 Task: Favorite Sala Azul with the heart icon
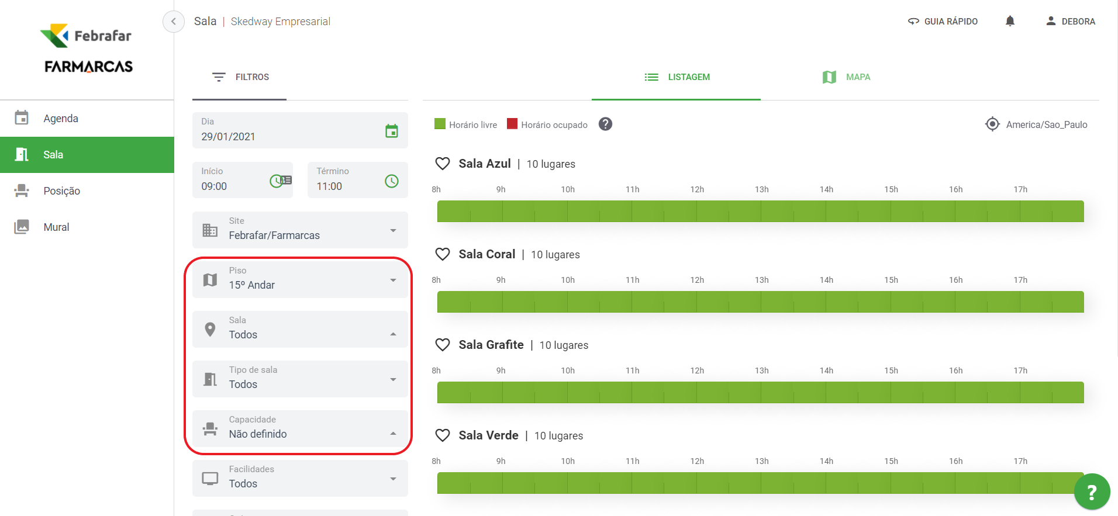[x=443, y=164]
